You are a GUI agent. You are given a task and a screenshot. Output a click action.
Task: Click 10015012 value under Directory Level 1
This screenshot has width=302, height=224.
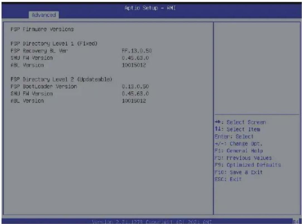pyautogui.click(x=134, y=65)
